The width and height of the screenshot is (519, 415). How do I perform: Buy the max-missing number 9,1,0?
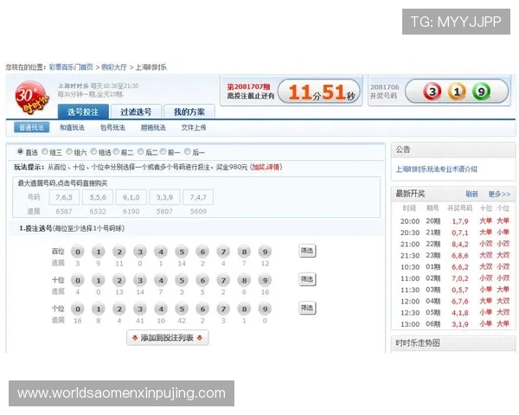pyautogui.click(x=131, y=197)
